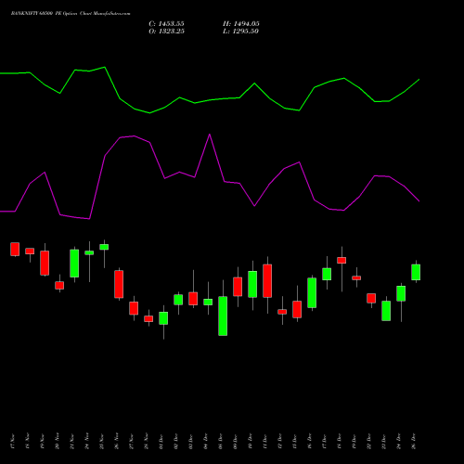This screenshot has height=464, width=464.
Task: Select the open value O: 1323.25
Action: (166, 31)
